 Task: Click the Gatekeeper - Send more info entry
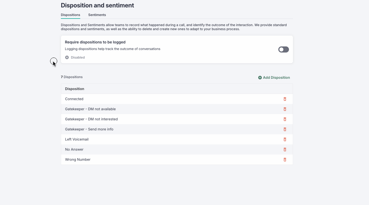tap(89, 129)
